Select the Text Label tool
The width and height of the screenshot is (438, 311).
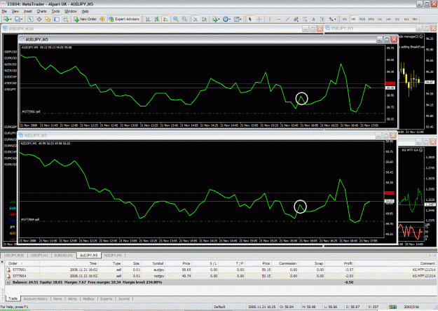tap(322, 19)
